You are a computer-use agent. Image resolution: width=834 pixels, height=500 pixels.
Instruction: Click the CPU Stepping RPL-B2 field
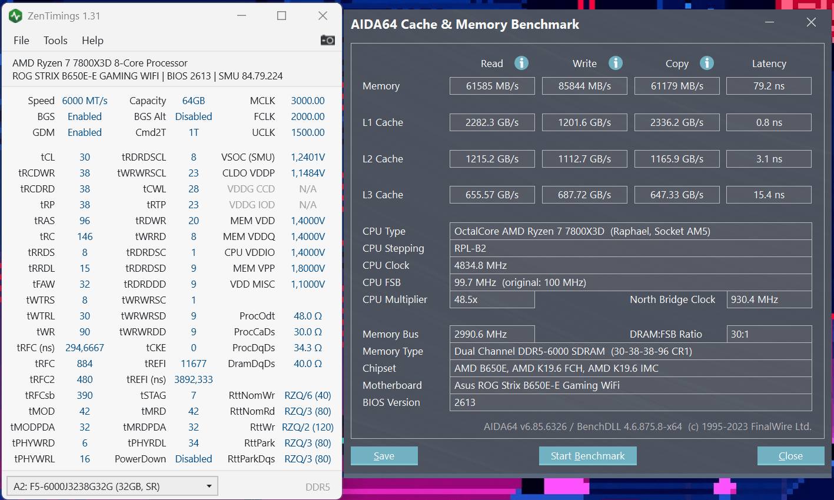coord(631,248)
